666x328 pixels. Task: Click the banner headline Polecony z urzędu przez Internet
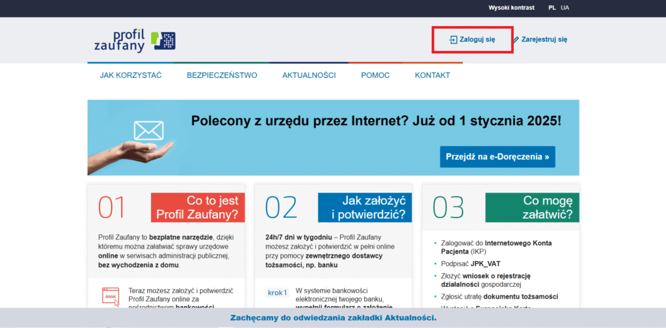[376, 121]
